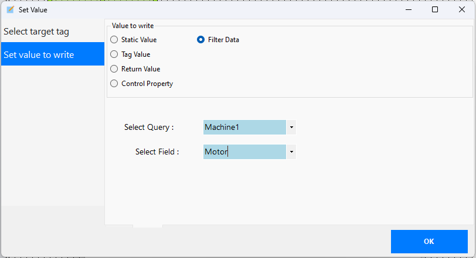
Task: Focus the Motor field text box
Action: (244, 152)
